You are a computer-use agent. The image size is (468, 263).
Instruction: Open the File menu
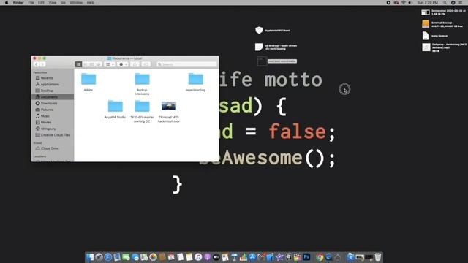31,3
